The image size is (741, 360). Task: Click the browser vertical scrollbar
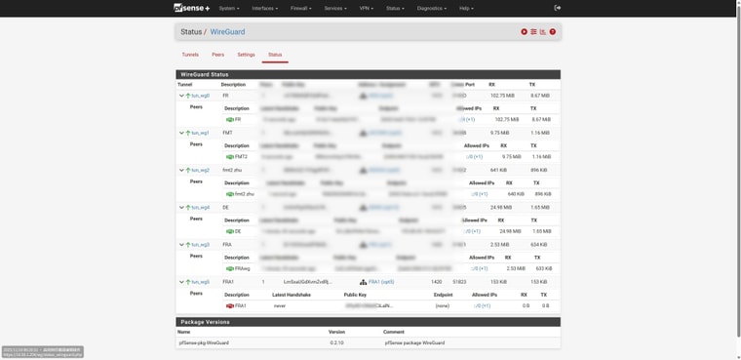click(x=738, y=171)
